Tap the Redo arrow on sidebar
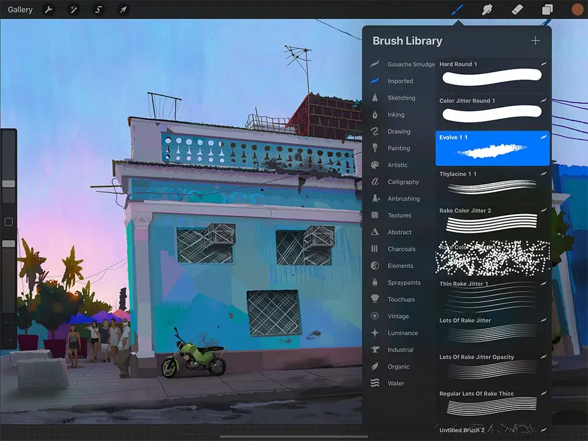588x441 pixels. [x=9, y=341]
